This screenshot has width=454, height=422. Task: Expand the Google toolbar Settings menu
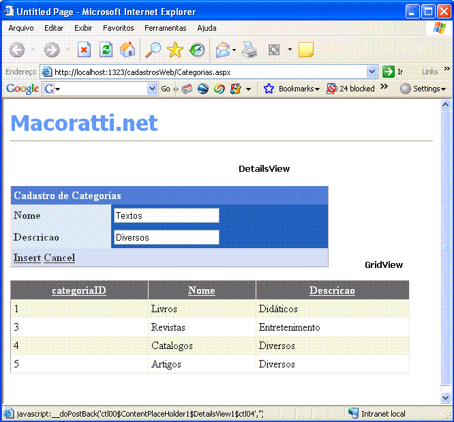(x=423, y=89)
